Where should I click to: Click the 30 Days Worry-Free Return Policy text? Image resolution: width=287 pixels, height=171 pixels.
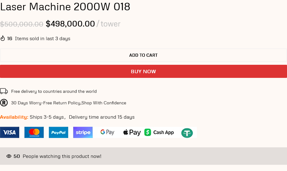click(x=69, y=103)
